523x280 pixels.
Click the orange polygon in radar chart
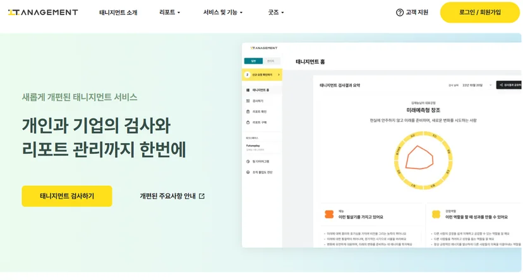[419, 158]
